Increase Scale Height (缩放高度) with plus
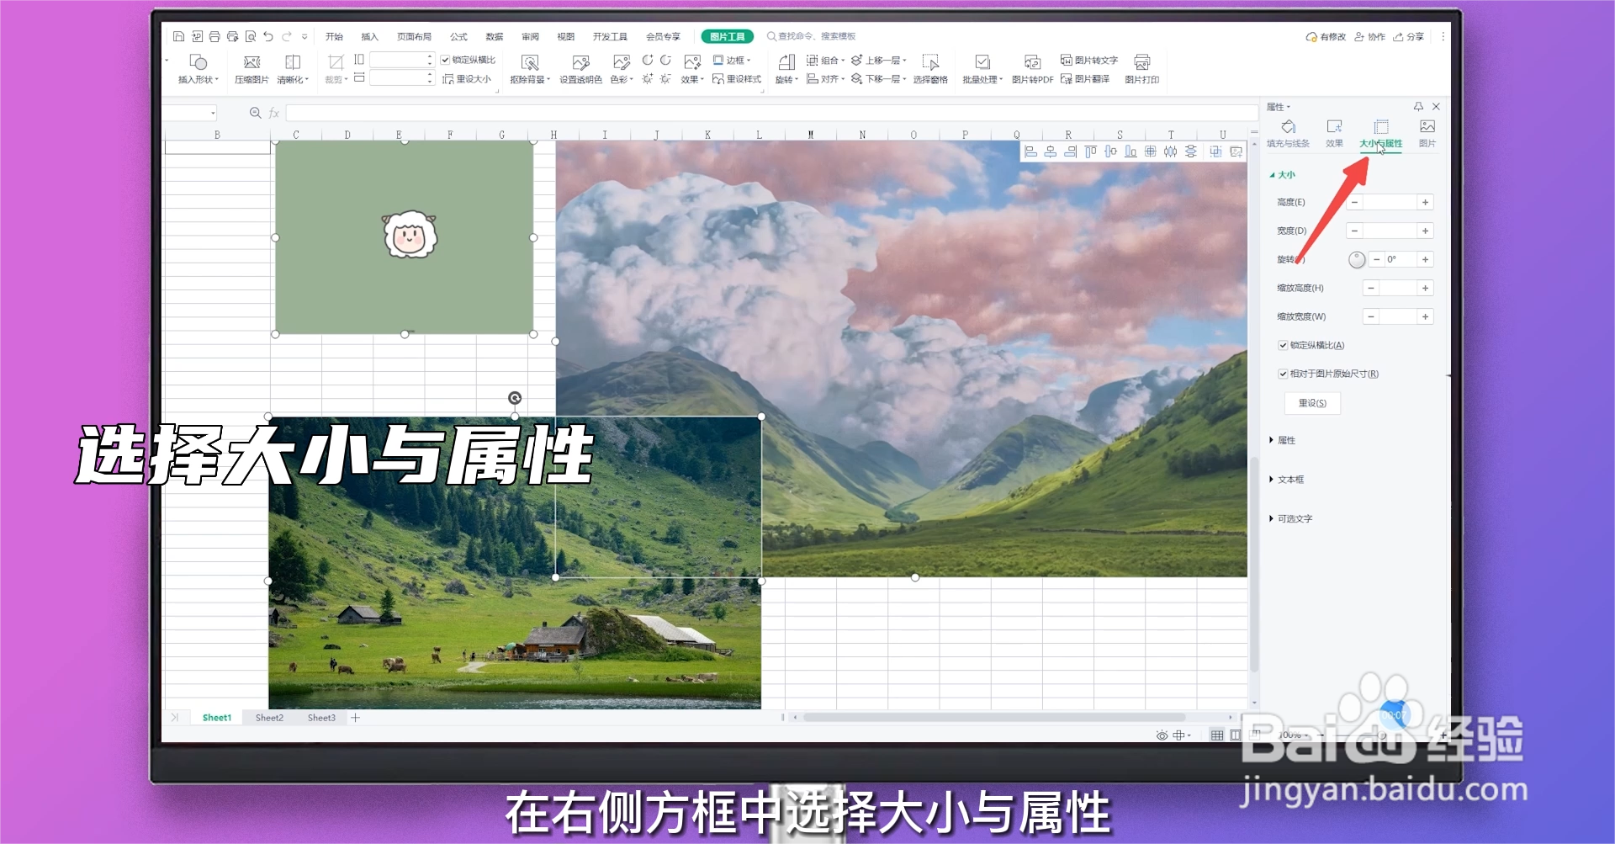The height and width of the screenshot is (844, 1615). (1425, 289)
